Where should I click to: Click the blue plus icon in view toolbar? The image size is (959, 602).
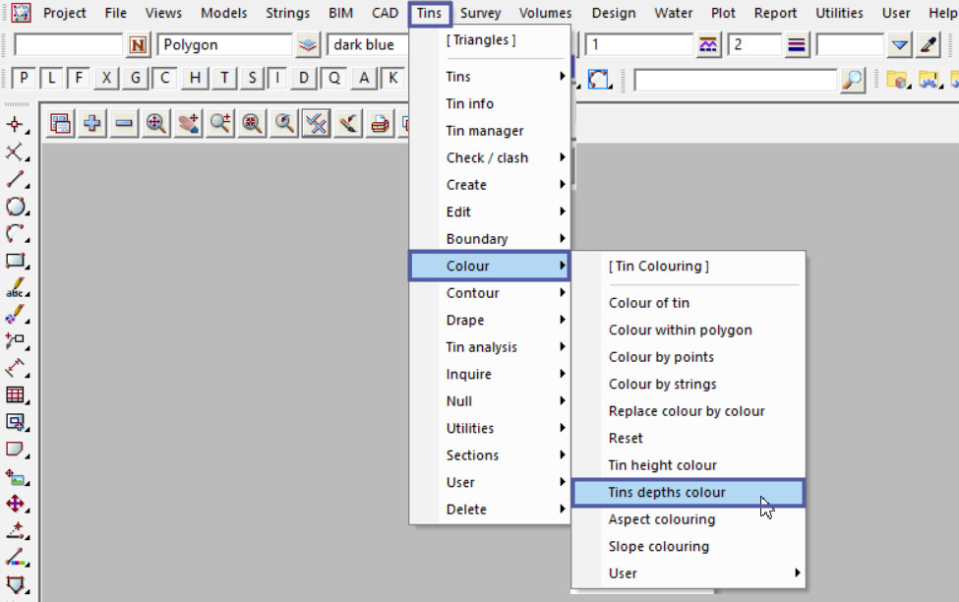pyautogui.click(x=92, y=123)
